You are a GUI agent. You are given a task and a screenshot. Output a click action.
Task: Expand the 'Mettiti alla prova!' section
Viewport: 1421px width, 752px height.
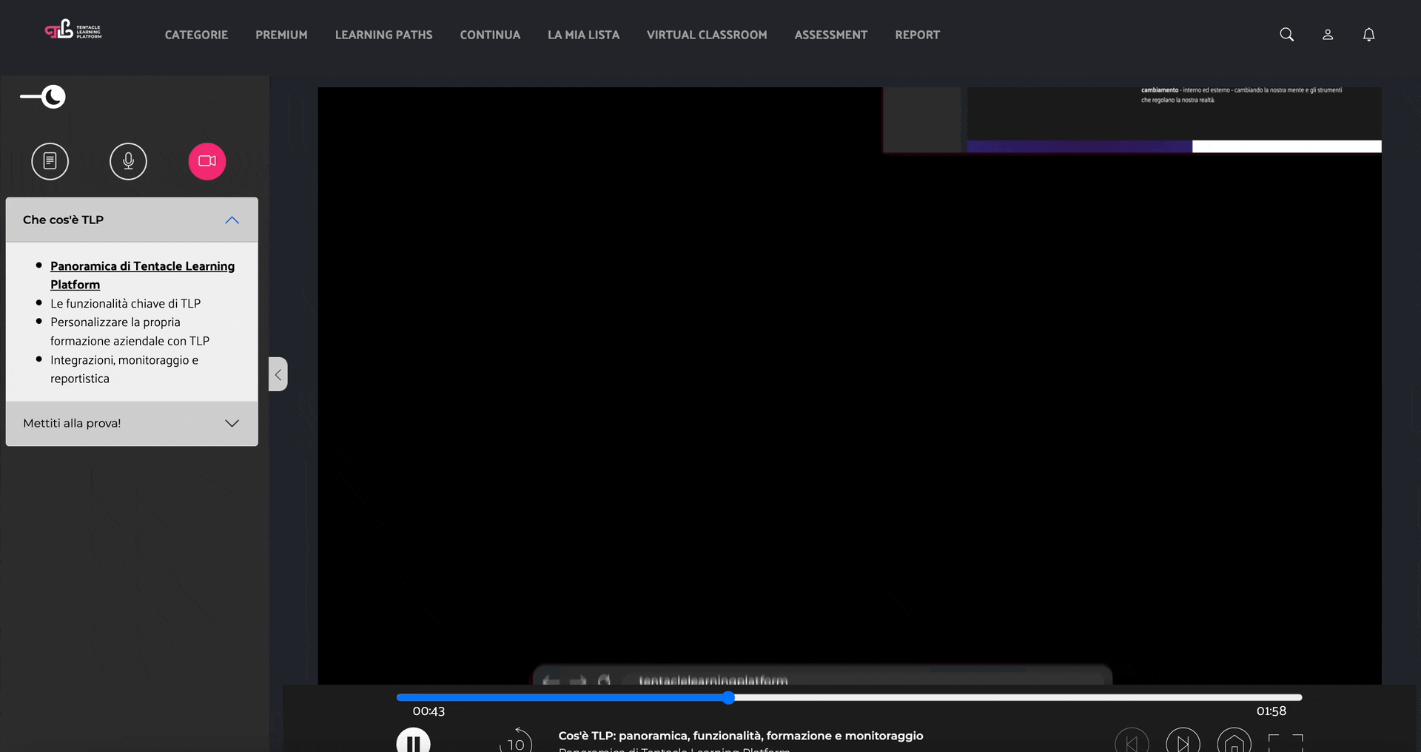tap(232, 423)
